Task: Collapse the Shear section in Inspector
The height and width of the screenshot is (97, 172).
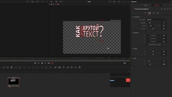Action: coord(132,48)
